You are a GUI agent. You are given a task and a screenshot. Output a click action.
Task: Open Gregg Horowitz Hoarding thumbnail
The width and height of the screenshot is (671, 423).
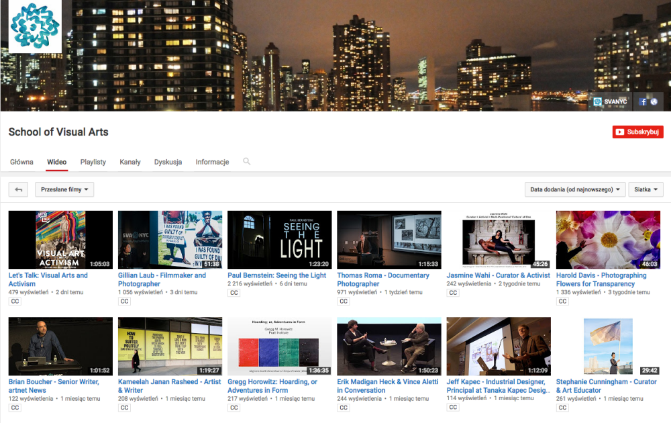tap(280, 346)
